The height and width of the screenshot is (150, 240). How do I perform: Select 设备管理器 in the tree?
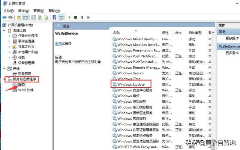[26, 63]
